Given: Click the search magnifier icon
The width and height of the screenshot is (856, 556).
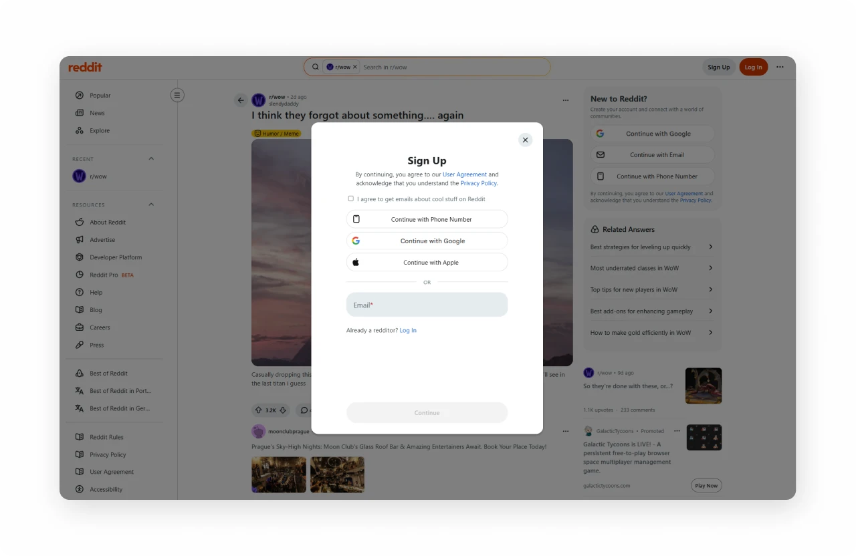Looking at the screenshot, I should [x=316, y=67].
